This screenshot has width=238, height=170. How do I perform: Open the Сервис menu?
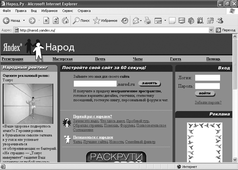point(67,11)
